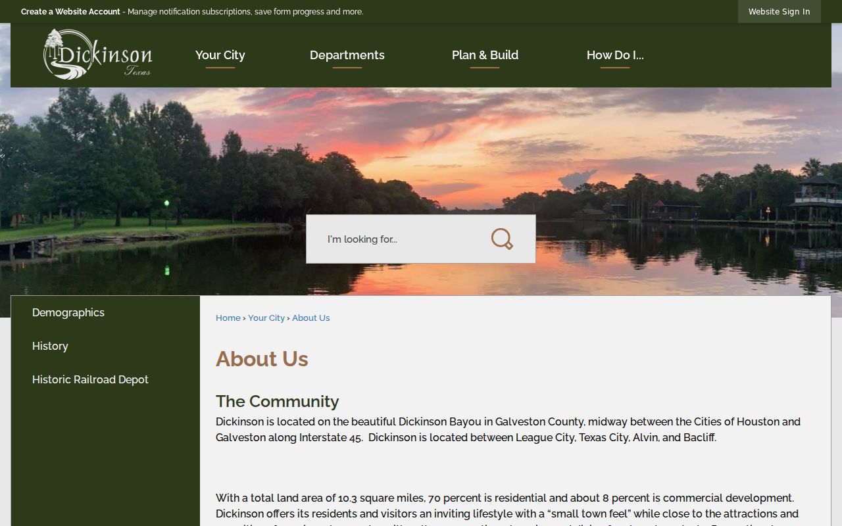Open Demographics in the sidebar
This screenshot has width=842, height=526.
68,312
